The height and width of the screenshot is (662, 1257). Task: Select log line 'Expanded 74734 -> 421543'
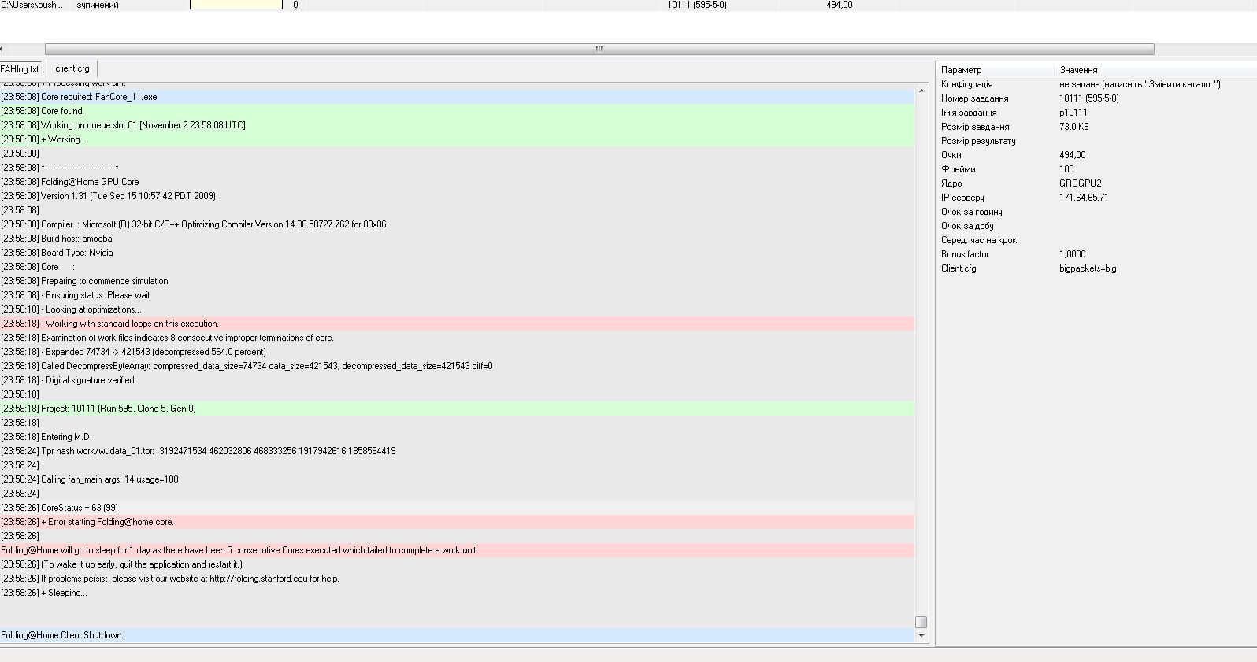point(457,352)
